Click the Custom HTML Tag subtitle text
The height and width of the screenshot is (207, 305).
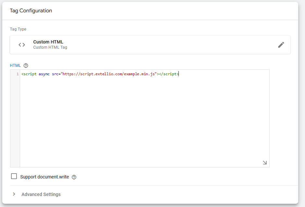point(50,47)
